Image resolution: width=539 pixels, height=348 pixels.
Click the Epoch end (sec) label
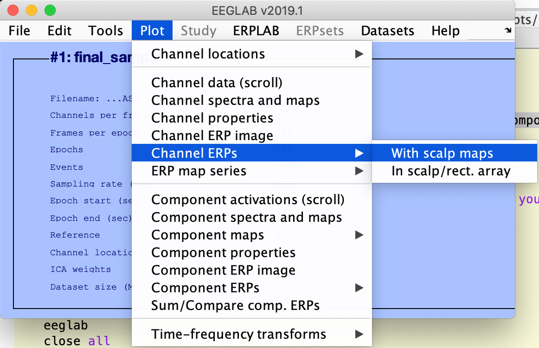point(91,218)
